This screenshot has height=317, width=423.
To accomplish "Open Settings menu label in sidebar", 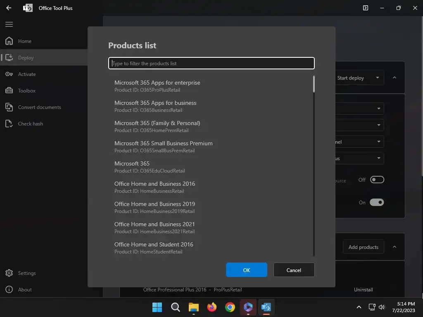I will tap(27, 273).
